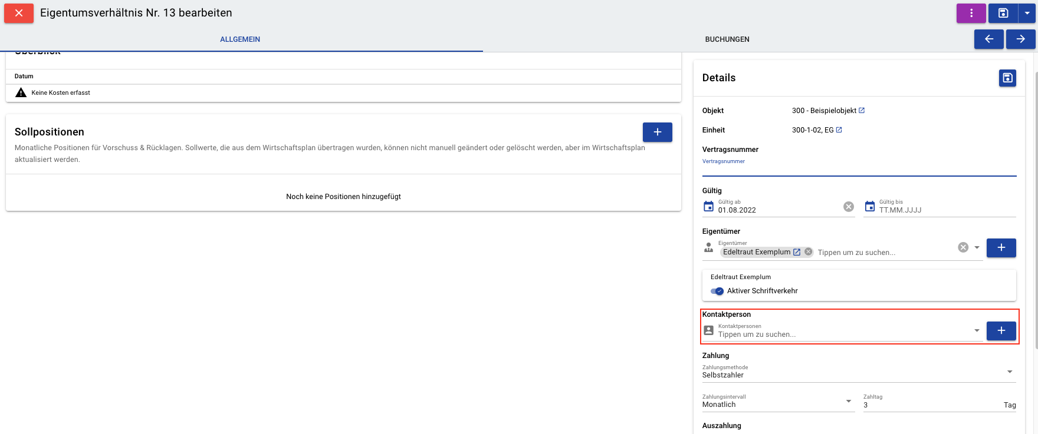Expand the Eigentümer dropdown list

(x=977, y=247)
